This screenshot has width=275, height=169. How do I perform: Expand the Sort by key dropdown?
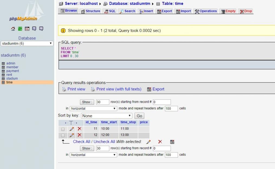pyautogui.click(x=106, y=116)
